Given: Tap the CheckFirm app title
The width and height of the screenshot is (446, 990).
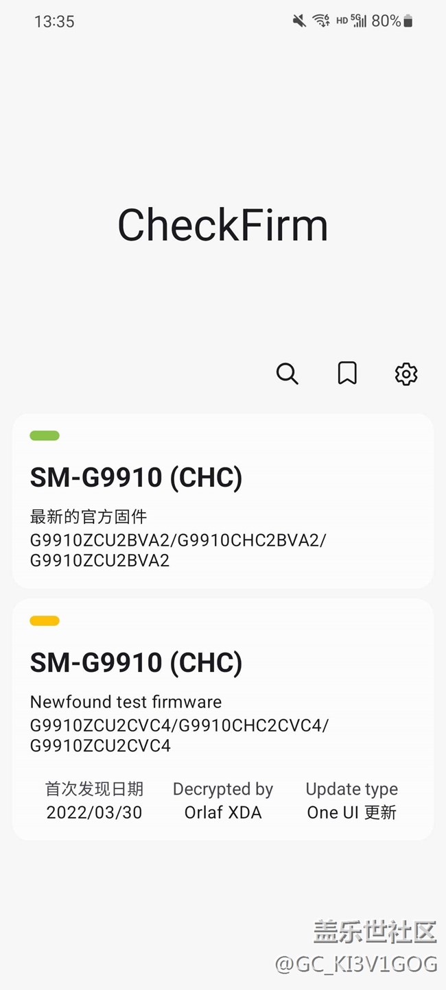Looking at the screenshot, I should tap(223, 225).
